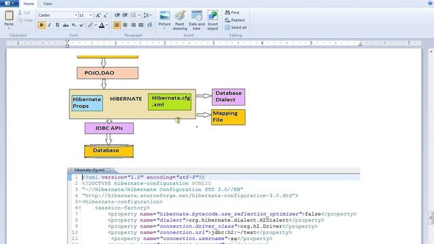Click the left indent marker on ruler
Screen dimensions: 434x244
67,43
